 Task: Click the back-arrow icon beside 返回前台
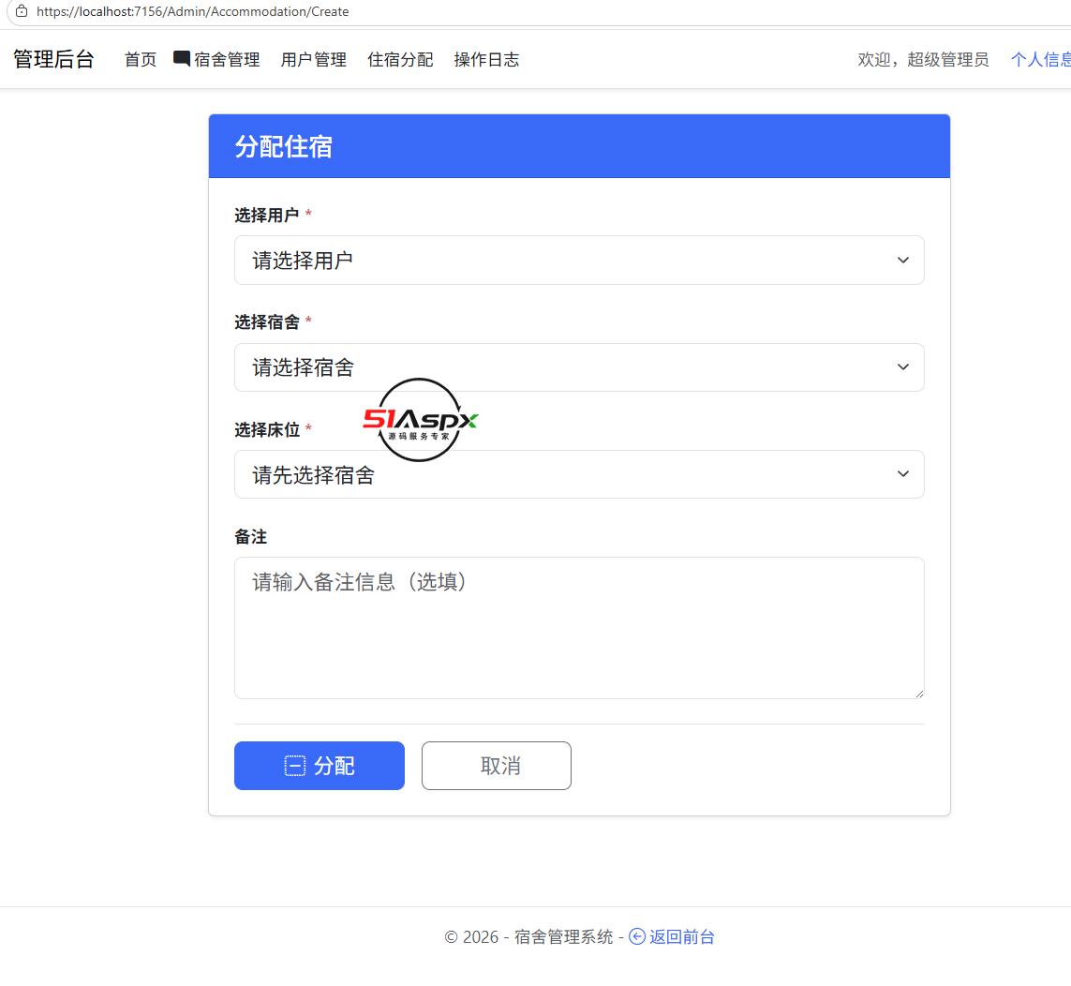coord(636,936)
